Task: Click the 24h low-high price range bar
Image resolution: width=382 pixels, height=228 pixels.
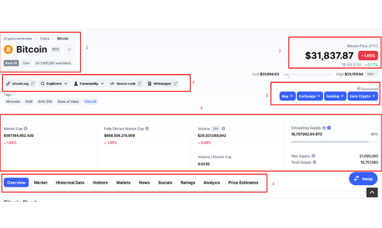Action: [308, 75]
